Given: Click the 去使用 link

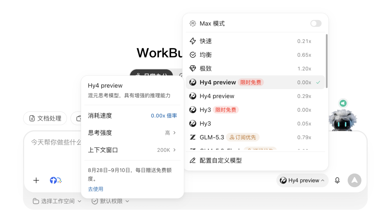Looking at the screenshot, I should tap(95, 189).
